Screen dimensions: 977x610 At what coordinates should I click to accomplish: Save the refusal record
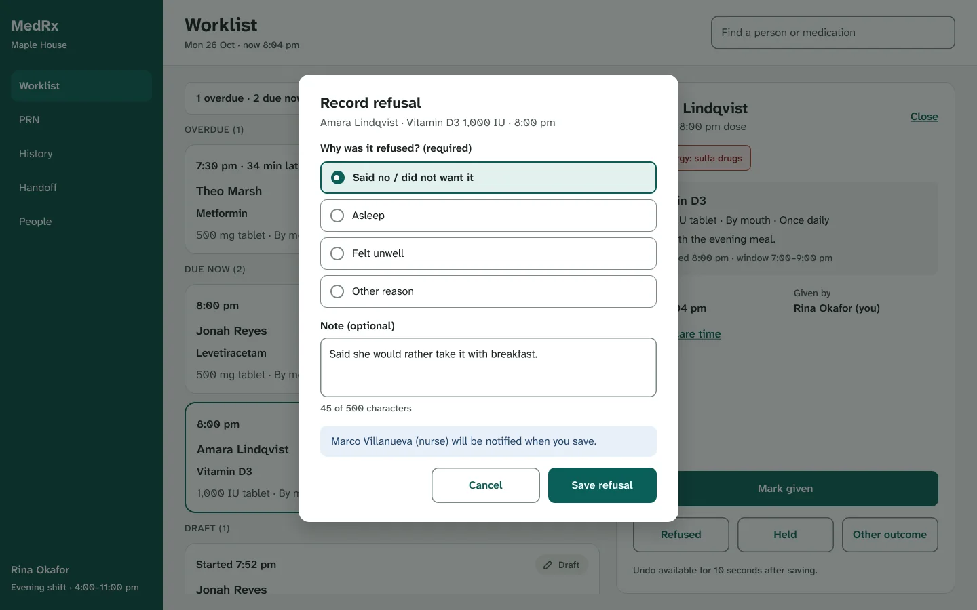click(602, 485)
